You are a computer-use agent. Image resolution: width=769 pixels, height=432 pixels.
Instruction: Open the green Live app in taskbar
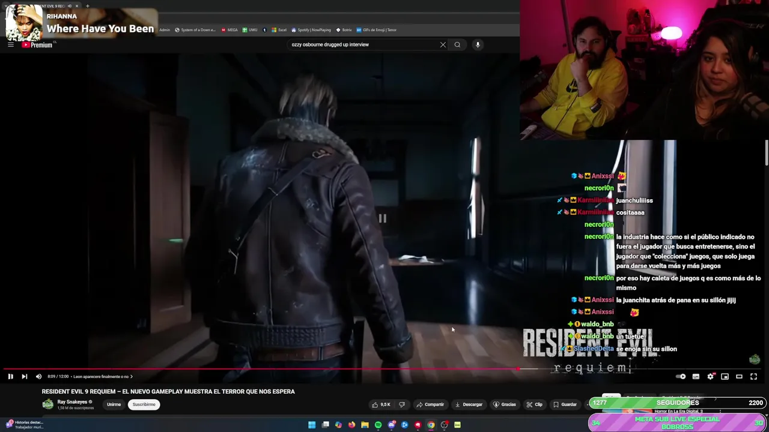click(457, 425)
